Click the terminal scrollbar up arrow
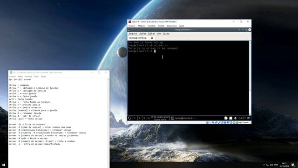The width and height of the screenshot is (298, 168). (250, 42)
